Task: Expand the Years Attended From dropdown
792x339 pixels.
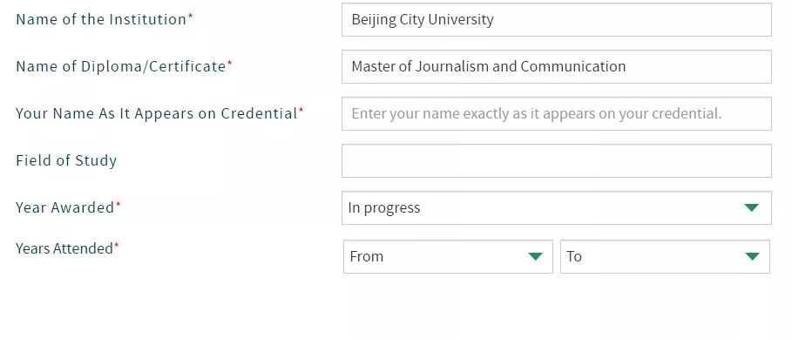Action: click(x=448, y=257)
